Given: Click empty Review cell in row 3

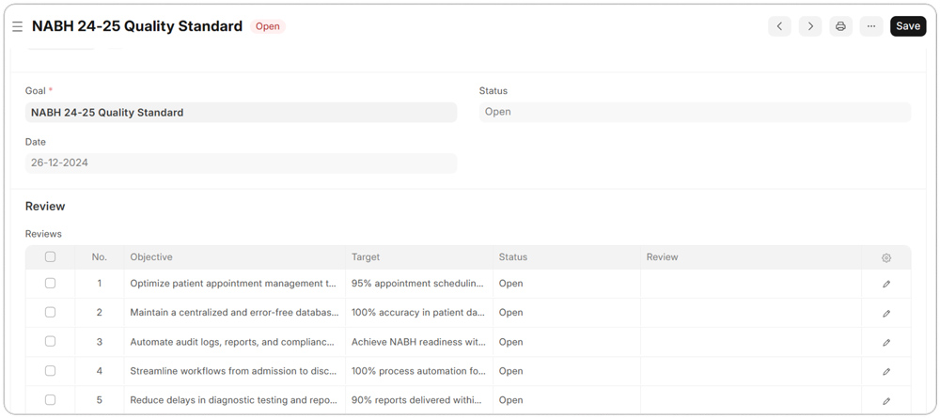Looking at the screenshot, I should point(751,342).
